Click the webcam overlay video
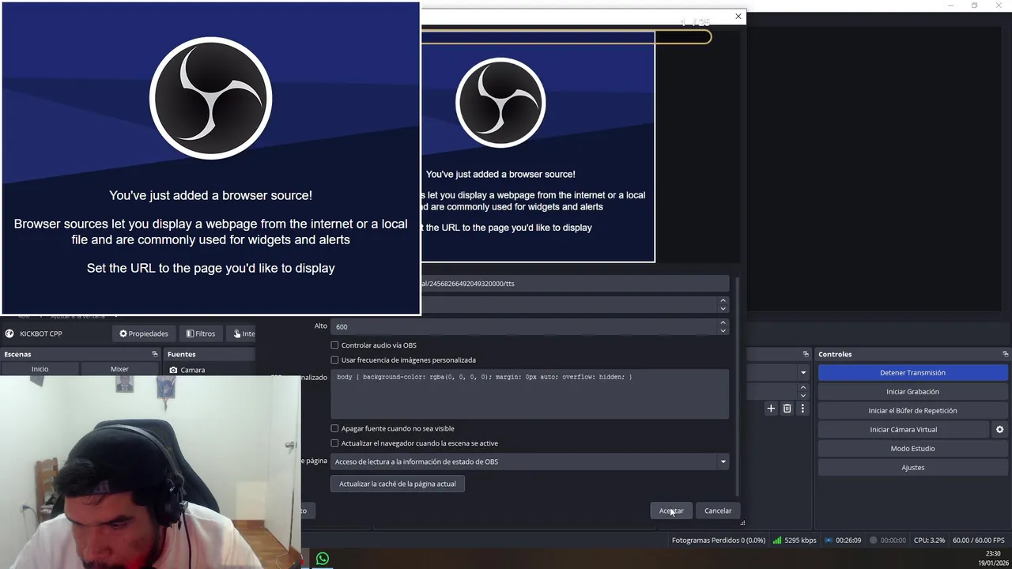1012x569 pixels. point(150,472)
